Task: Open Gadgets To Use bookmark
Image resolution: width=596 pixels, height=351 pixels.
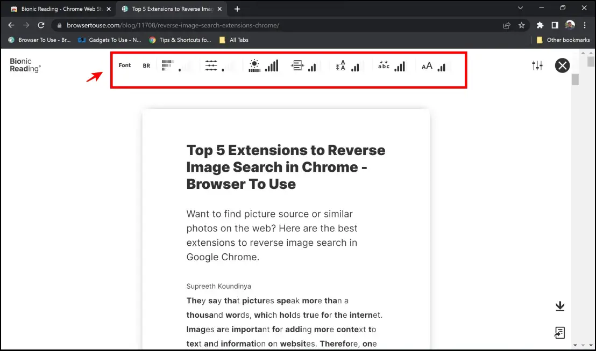Action: pyautogui.click(x=110, y=40)
